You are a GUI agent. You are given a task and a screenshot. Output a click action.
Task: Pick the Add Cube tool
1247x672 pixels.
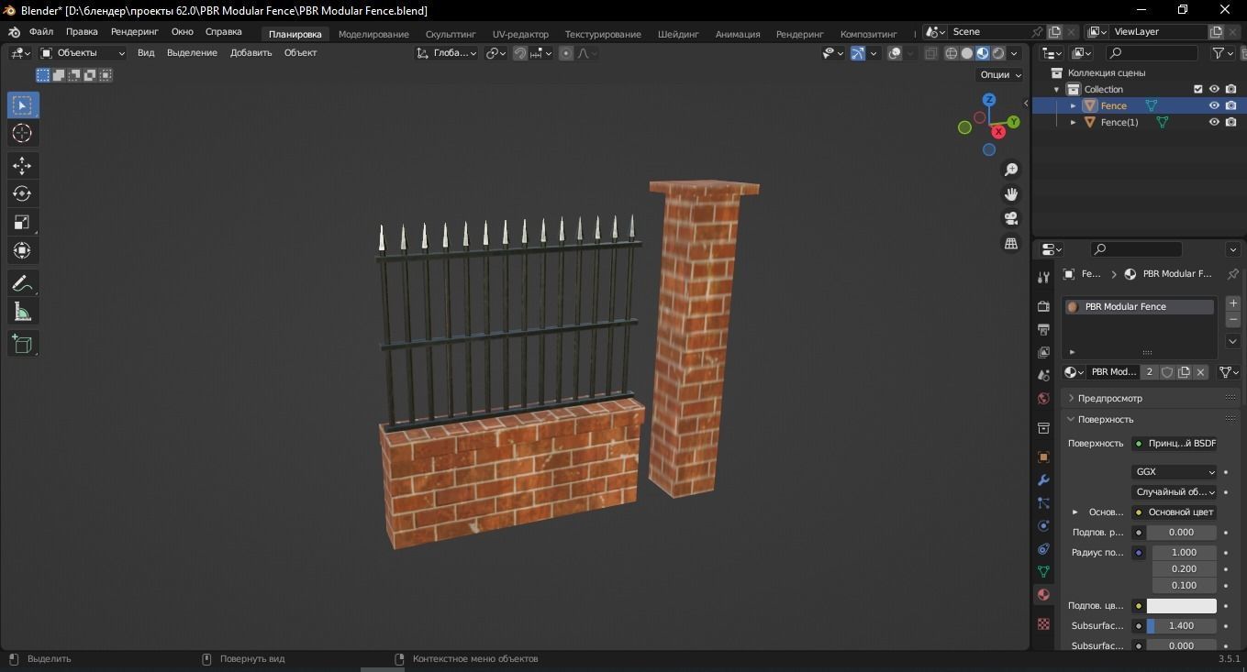tap(22, 344)
